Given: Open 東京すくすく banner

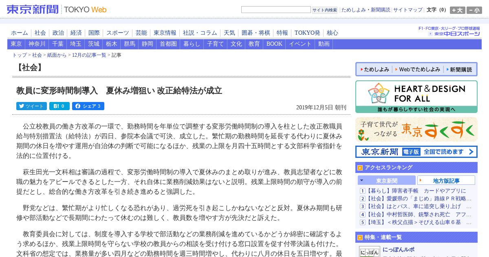Looking at the screenshot, I should coord(416,129).
